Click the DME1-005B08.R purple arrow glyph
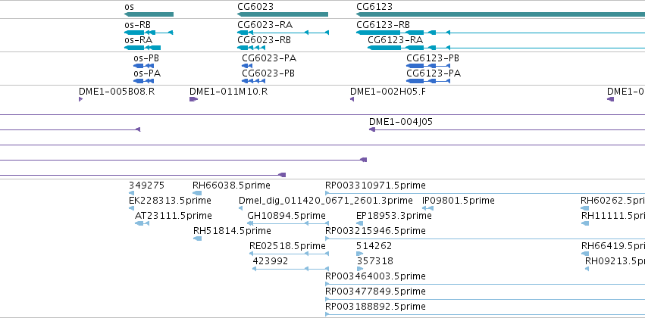 80,99
